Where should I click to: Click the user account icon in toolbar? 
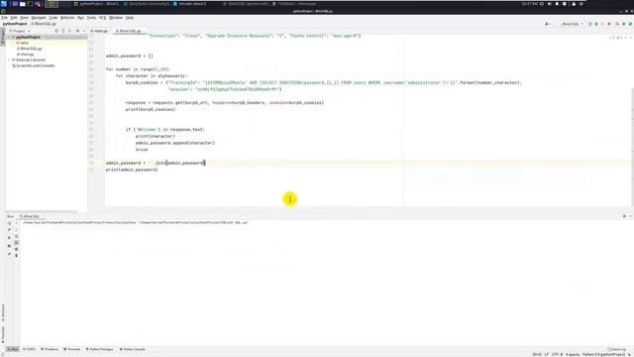coord(547,24)
